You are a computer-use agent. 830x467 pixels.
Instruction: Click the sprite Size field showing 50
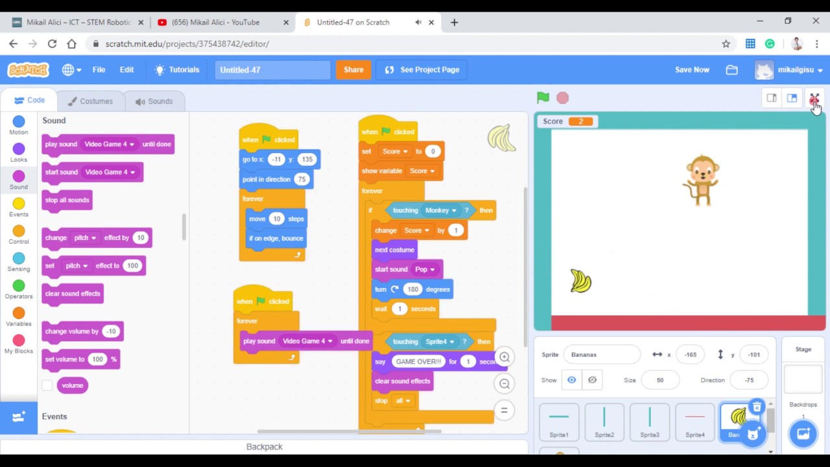point(660,380)
